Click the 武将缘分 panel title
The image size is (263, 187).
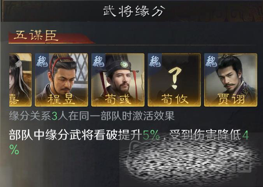pos(134,11)
